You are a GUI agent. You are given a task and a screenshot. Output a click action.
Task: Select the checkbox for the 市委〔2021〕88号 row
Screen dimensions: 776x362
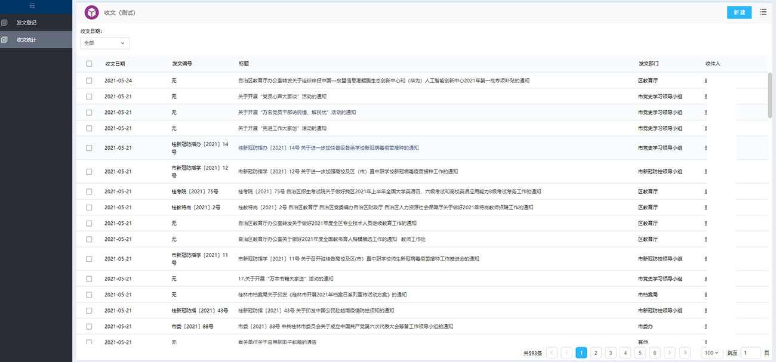coord(89,326)
